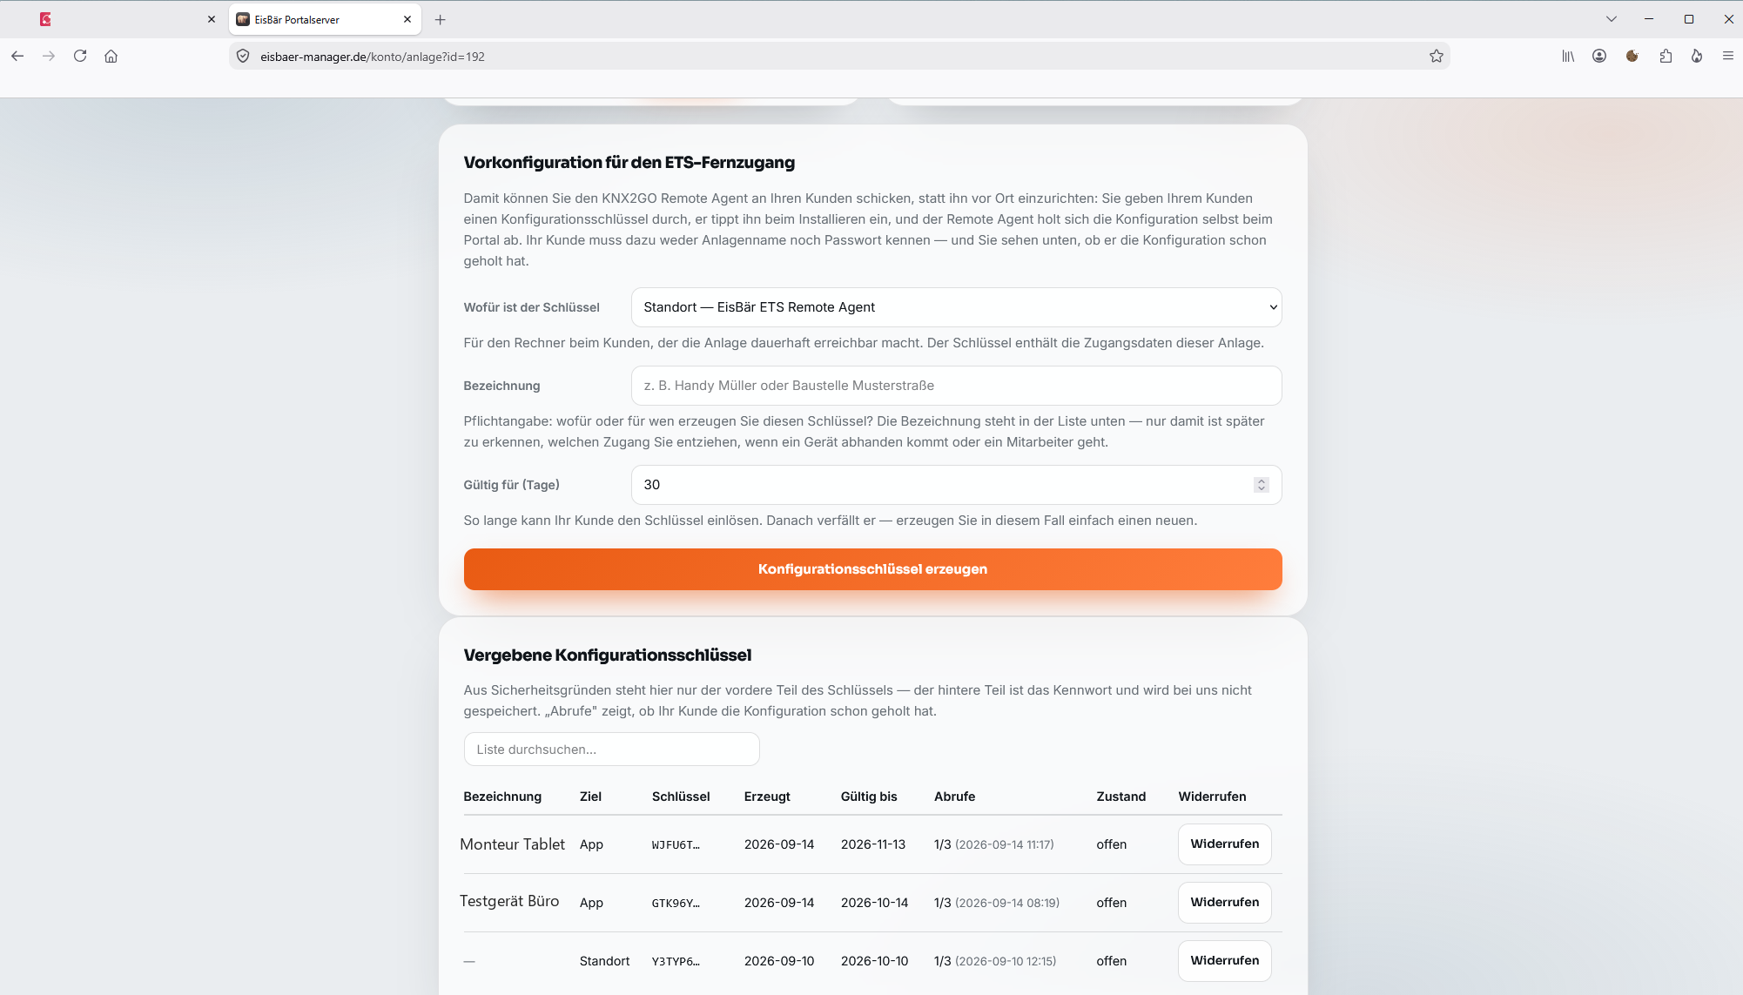Viewport: 1743px width, 995px height.
Task: Click the browser forward arrow
Action: [x=49, y=56]
